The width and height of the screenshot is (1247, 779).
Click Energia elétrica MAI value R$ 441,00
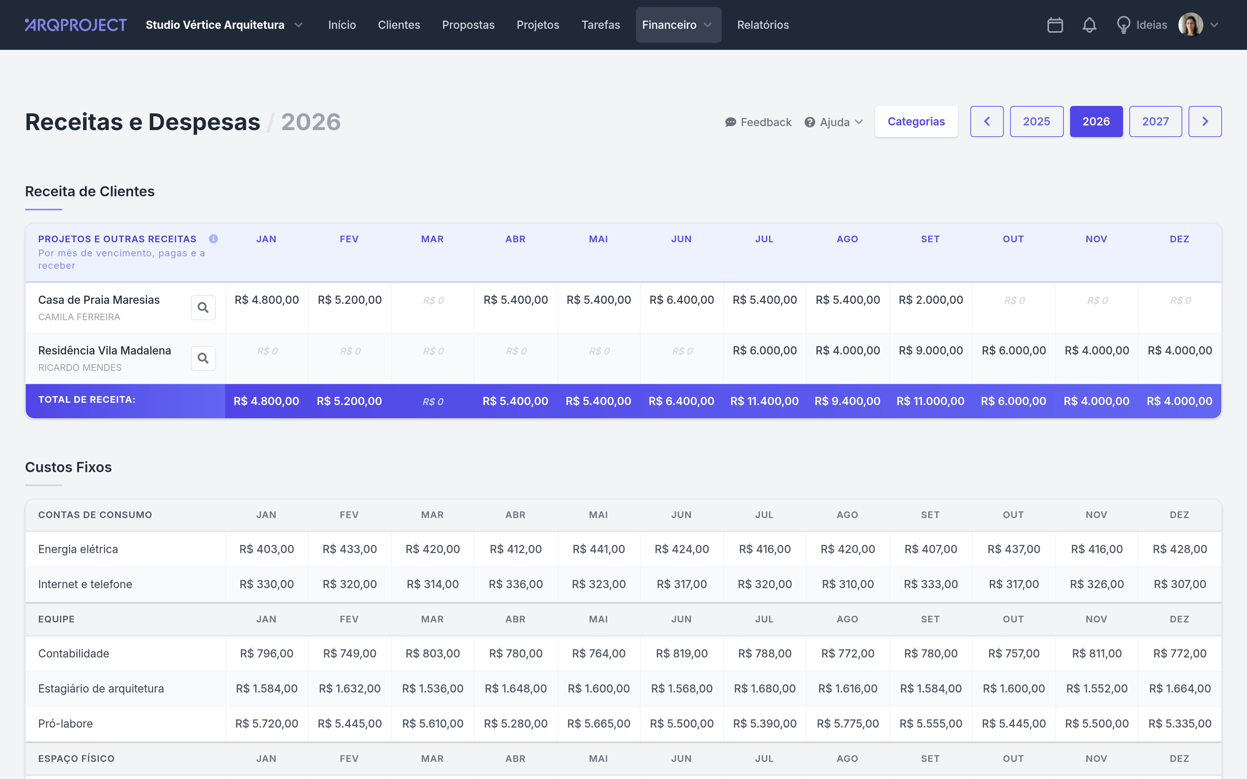(598, 549)
